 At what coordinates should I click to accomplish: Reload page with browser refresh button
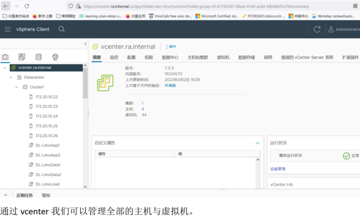[x=27, y=6]
